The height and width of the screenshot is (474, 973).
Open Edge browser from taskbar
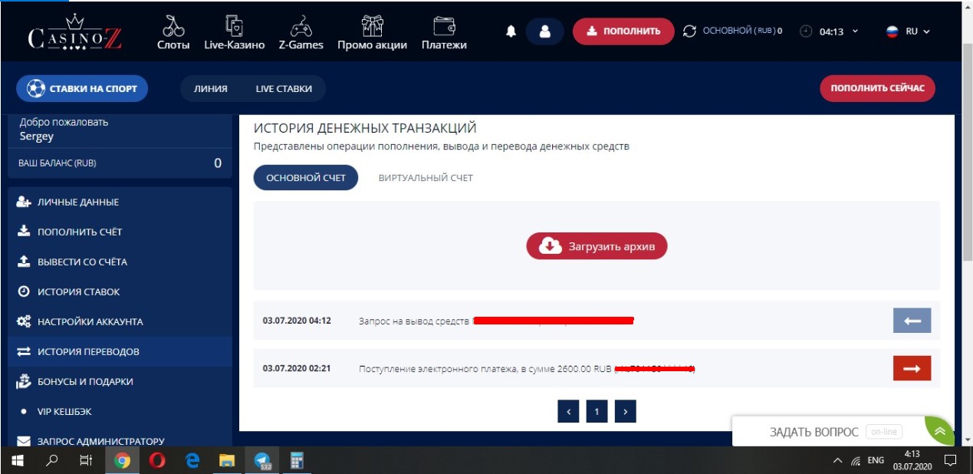[x=192, y=460]
